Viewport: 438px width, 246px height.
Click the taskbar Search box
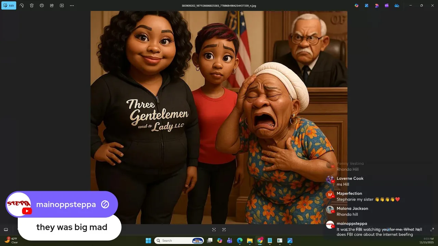tap(179, 241)
